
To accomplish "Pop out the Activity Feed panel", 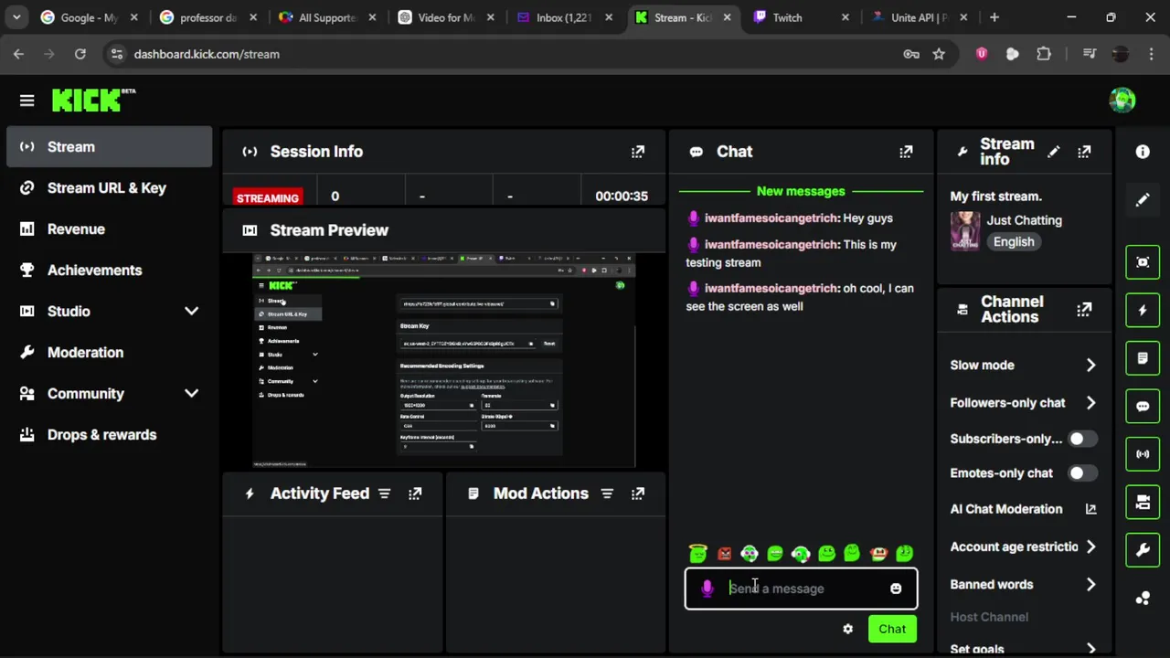I will click(415, 493).
